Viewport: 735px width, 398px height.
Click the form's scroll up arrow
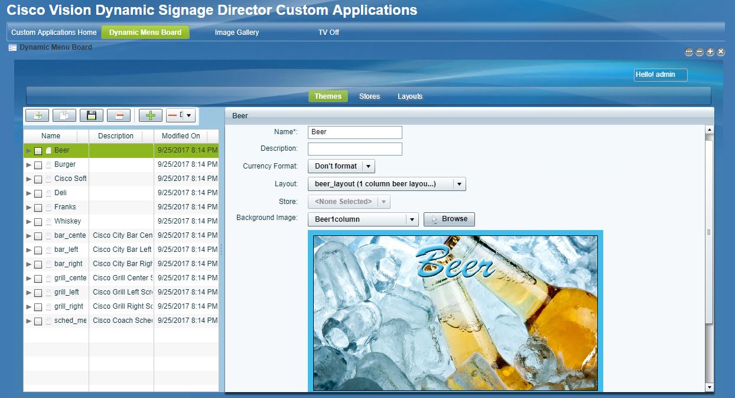pos(710,130)
